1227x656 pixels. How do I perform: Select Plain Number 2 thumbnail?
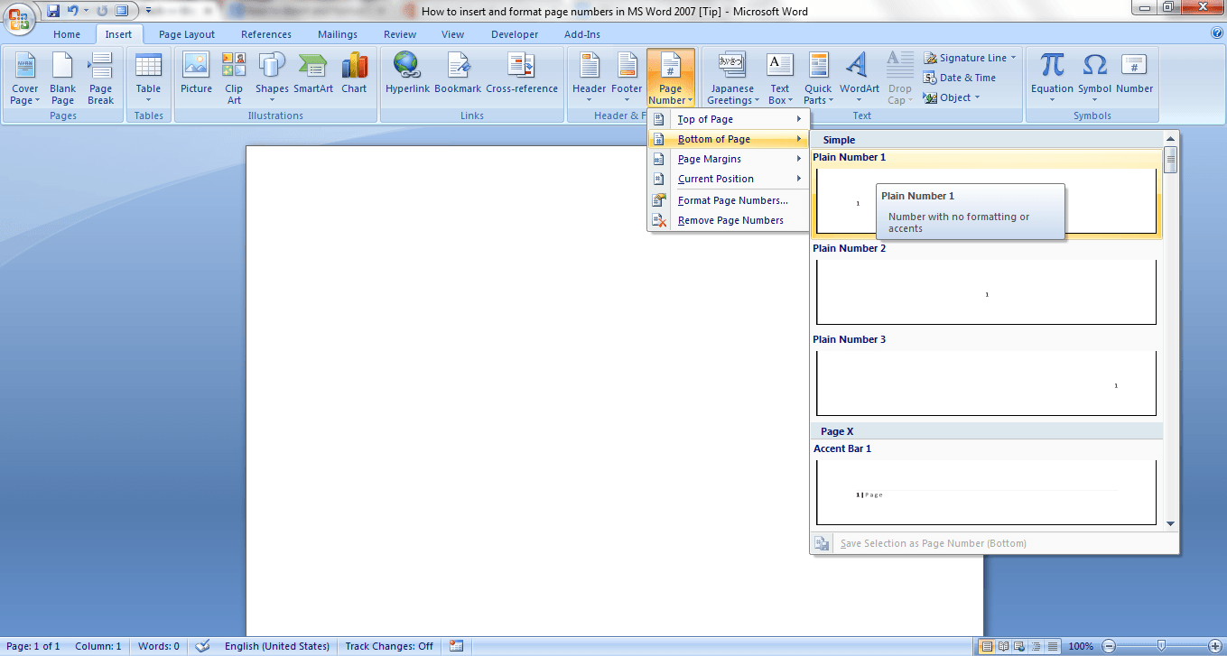986,292
